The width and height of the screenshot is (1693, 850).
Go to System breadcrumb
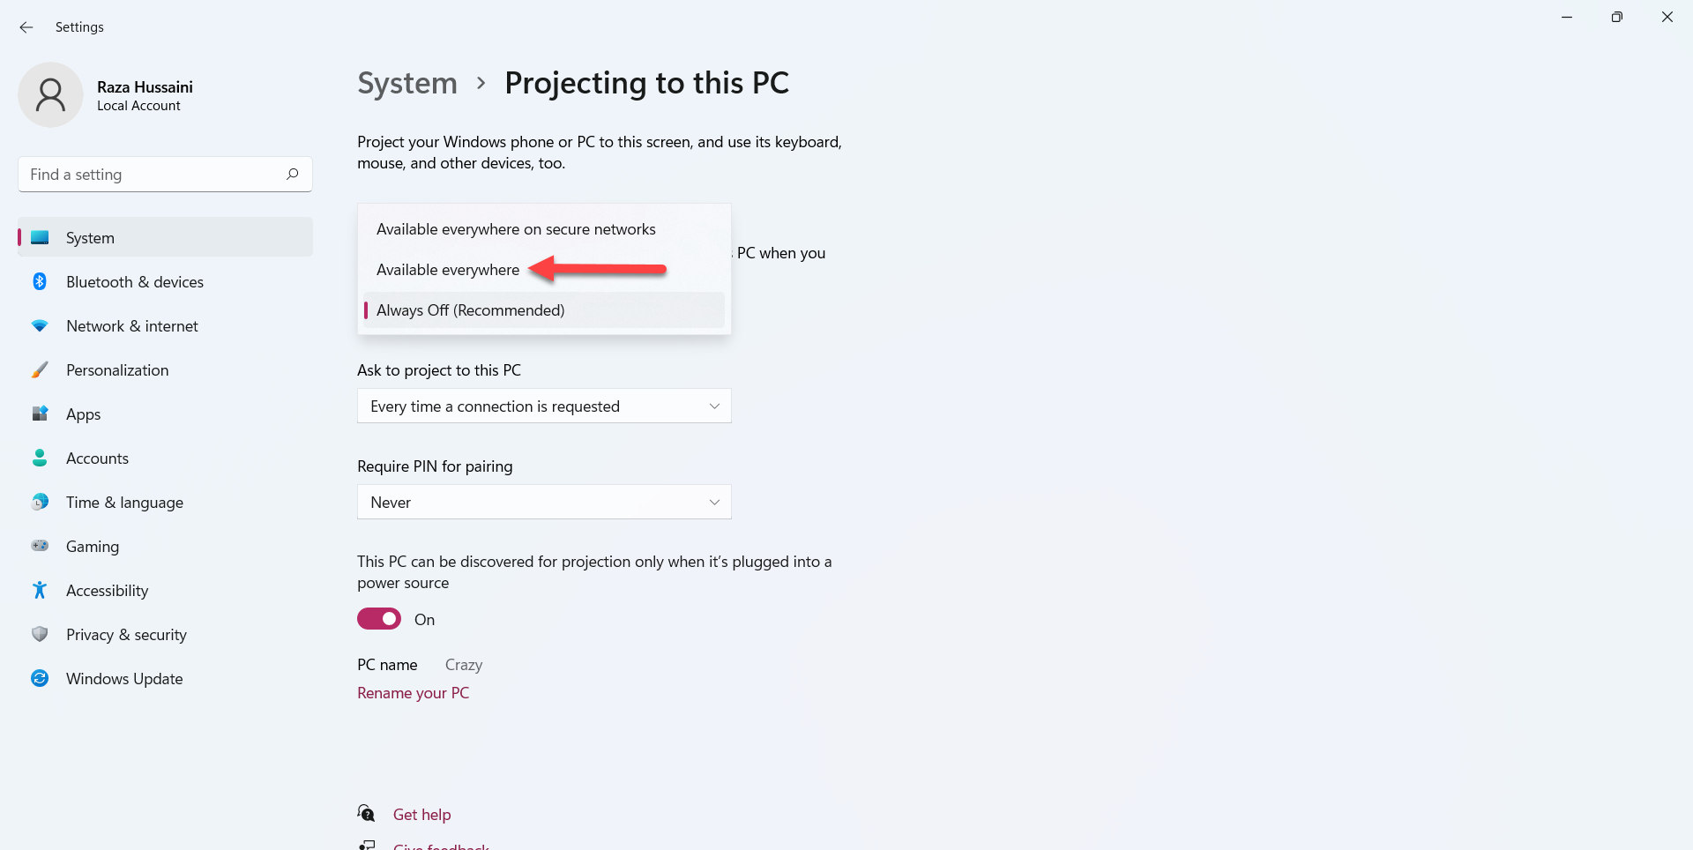point(407,83)
